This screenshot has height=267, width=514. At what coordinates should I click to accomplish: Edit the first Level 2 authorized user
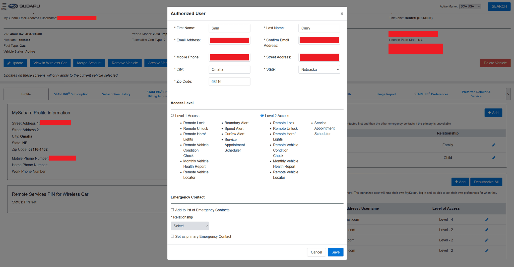click(487, 230)
